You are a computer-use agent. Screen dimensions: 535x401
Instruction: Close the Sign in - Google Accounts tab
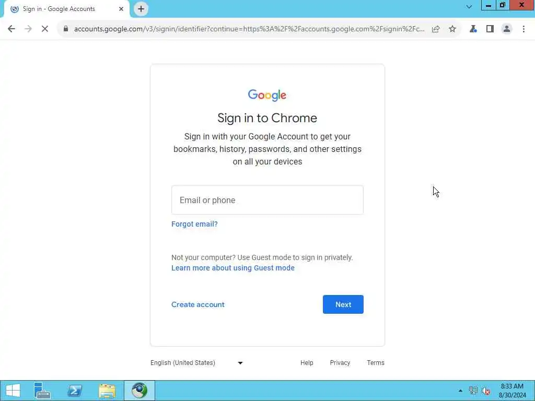point(121,9)
